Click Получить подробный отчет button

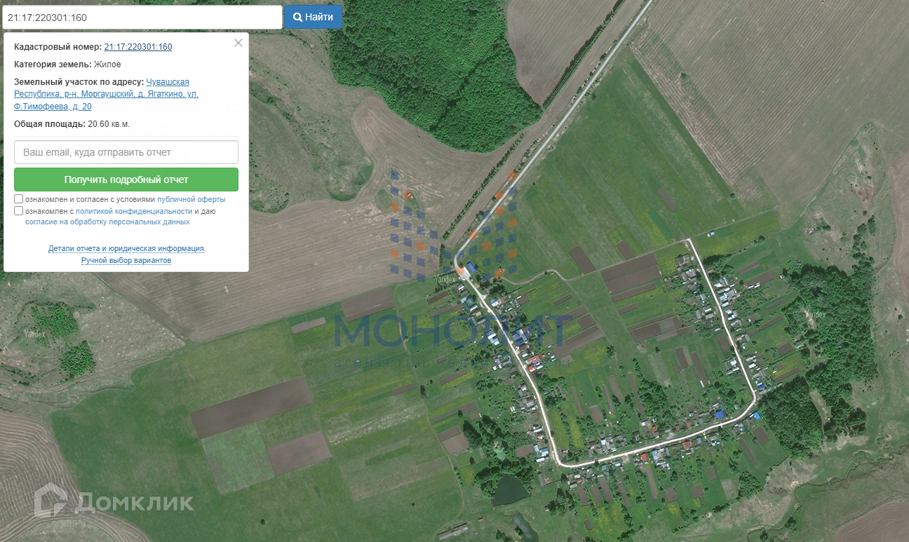(126, 179)
